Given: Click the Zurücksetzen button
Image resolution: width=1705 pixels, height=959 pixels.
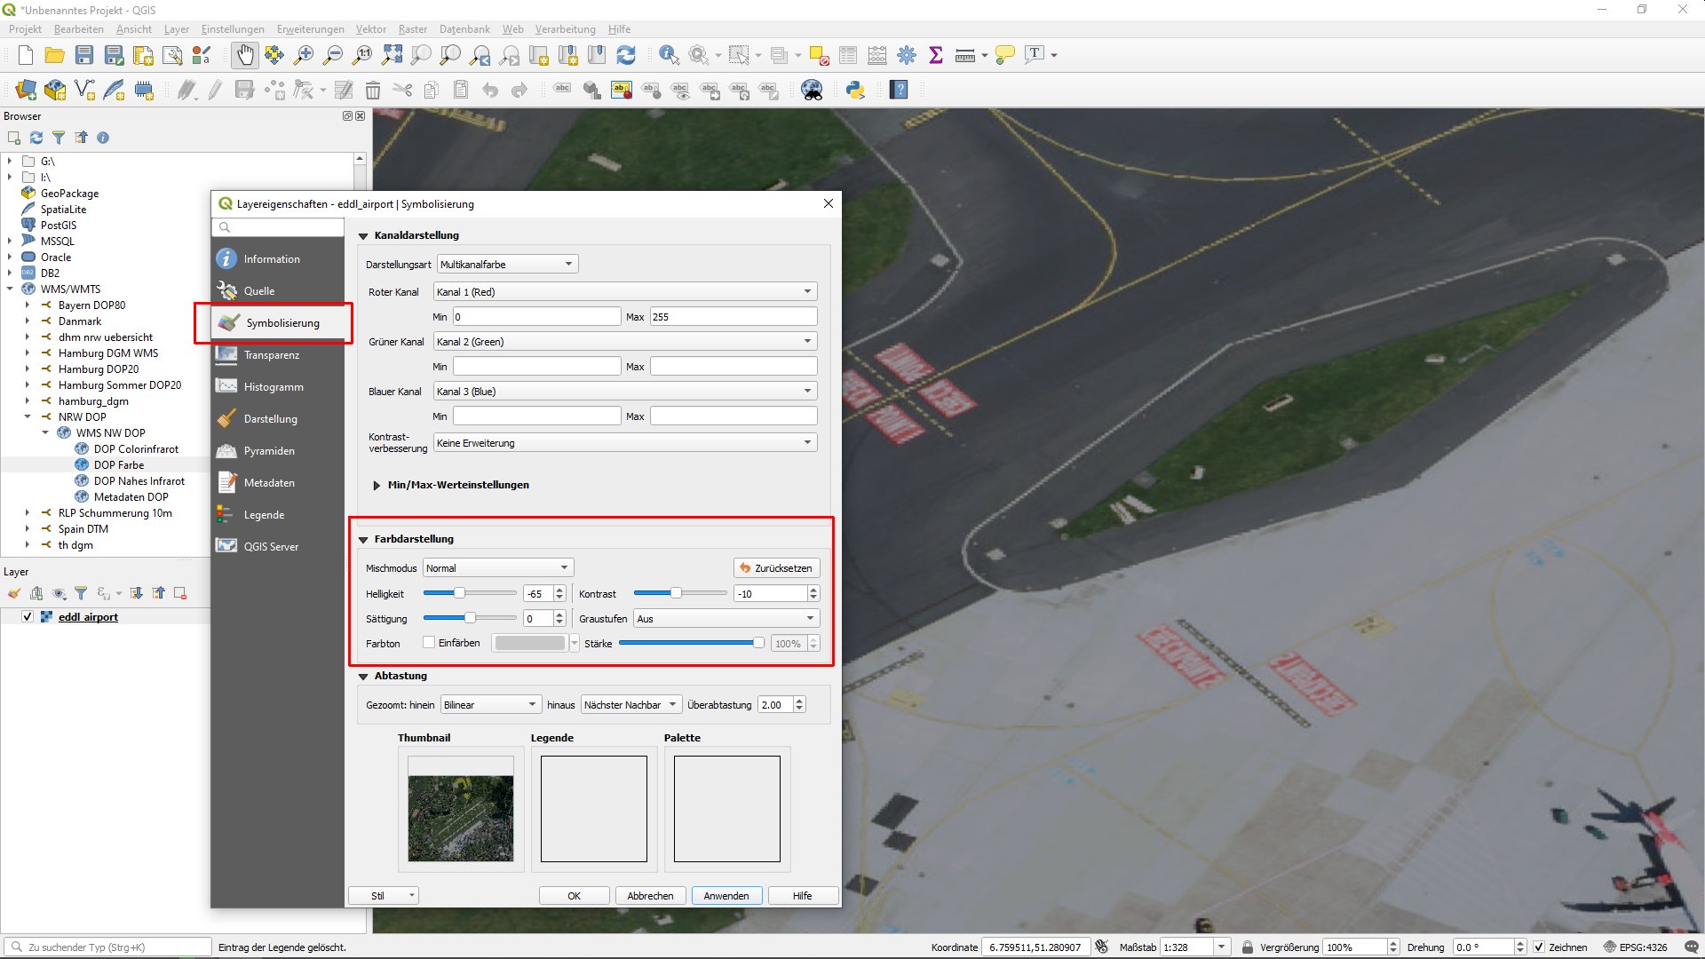Looking at the screenshot, I should (774, 568).
